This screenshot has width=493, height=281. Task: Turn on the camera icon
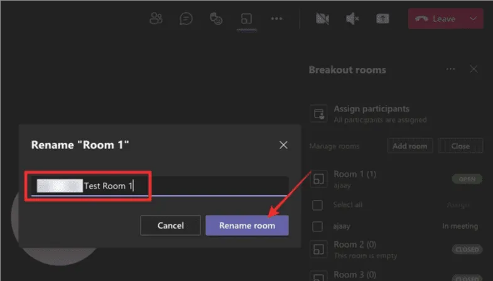322,19
